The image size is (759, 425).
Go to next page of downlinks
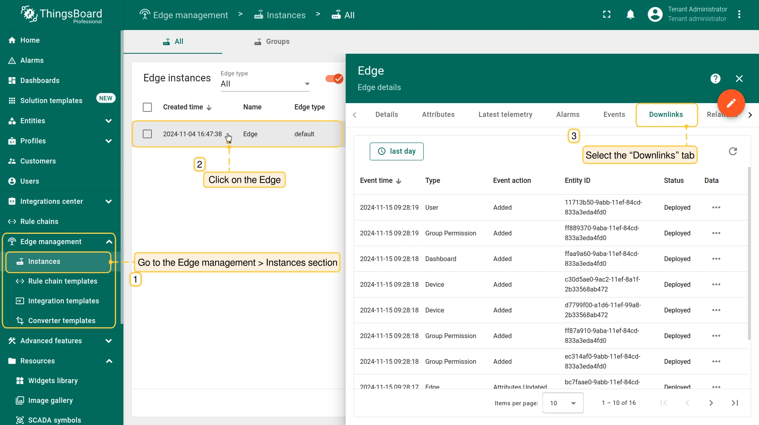pos(711,403)
